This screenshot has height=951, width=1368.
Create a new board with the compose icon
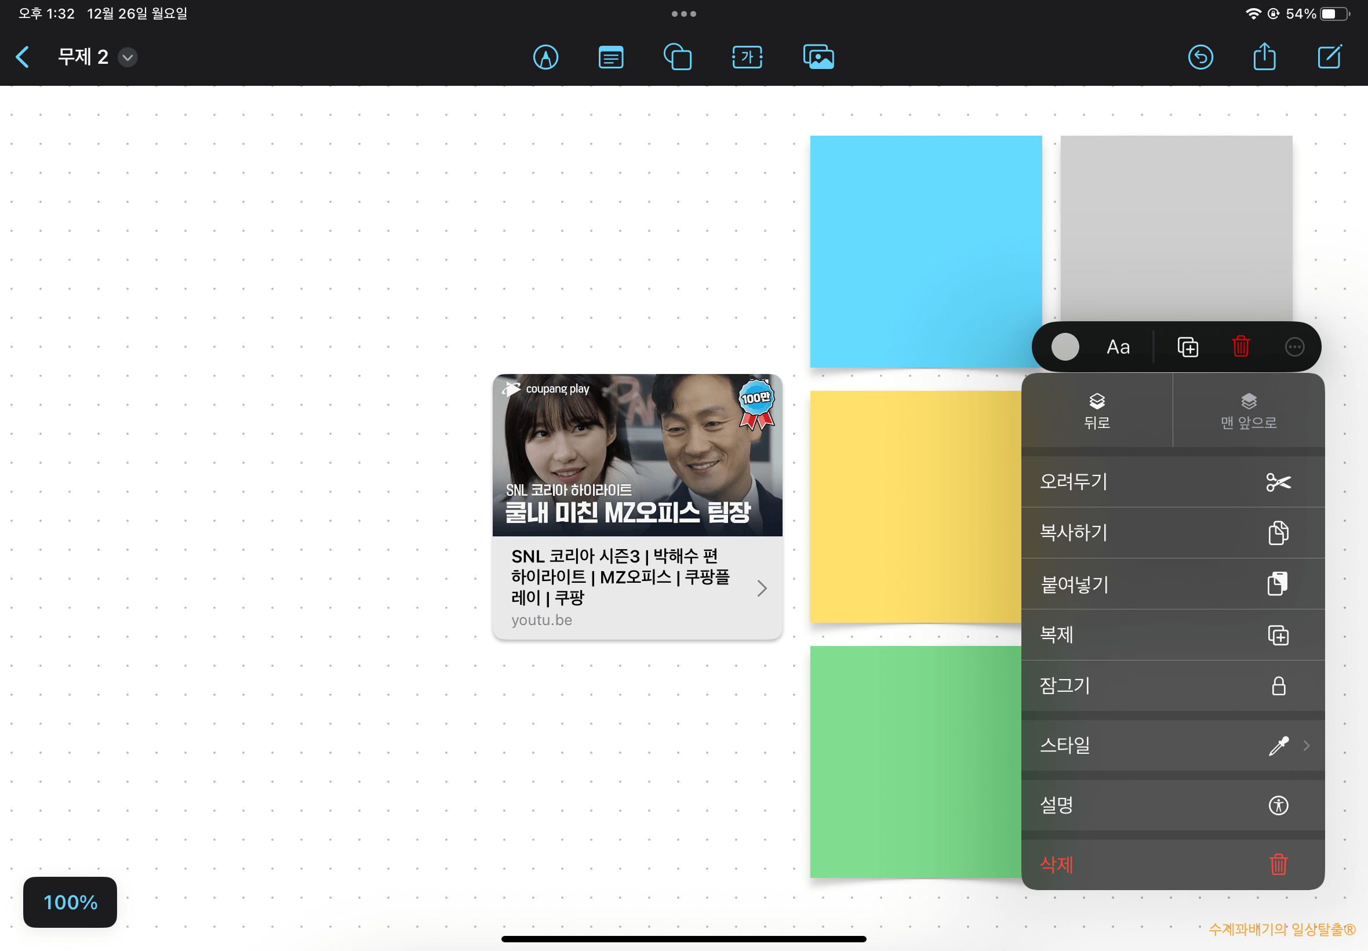(1330, 57)
